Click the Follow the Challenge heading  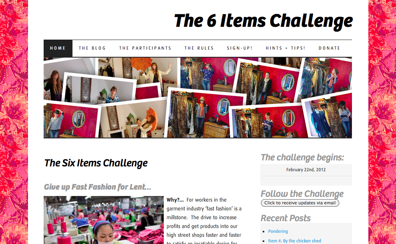click(302, 194)
